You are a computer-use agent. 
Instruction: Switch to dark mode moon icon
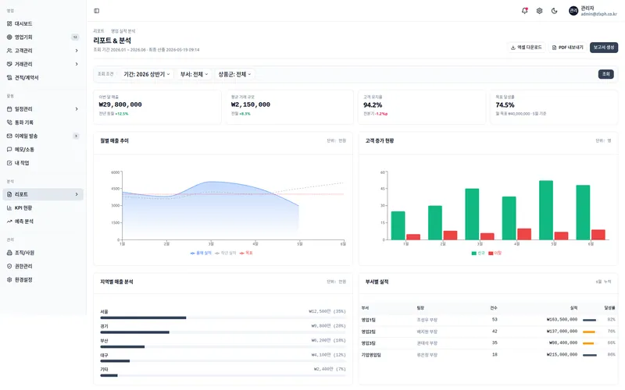tap(554, 11)
